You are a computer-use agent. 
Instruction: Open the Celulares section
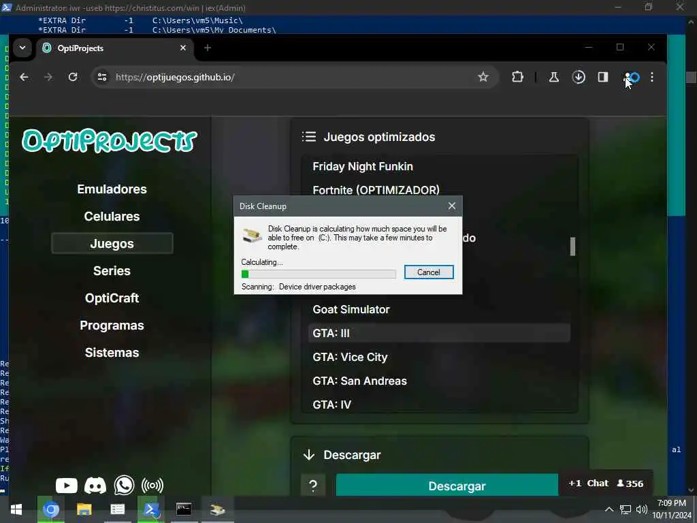pyautogui.click(x=112, y=216)
